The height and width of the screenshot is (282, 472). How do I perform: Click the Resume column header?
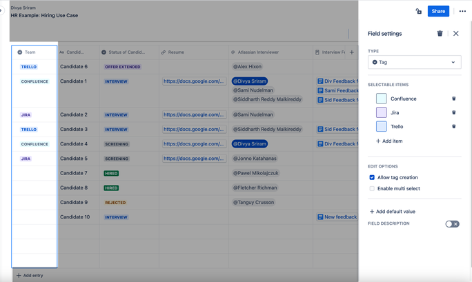click(x=194, y=52)
